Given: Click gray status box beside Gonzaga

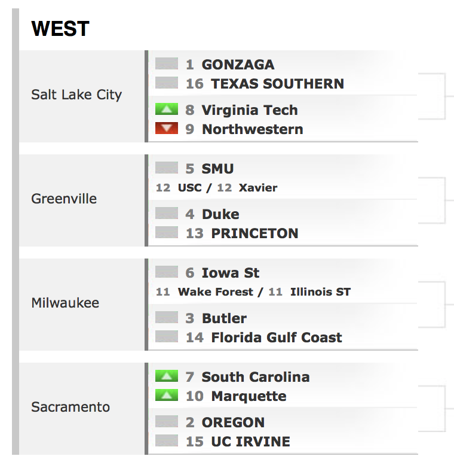Looking at the screenshot, I should [167, 63].
